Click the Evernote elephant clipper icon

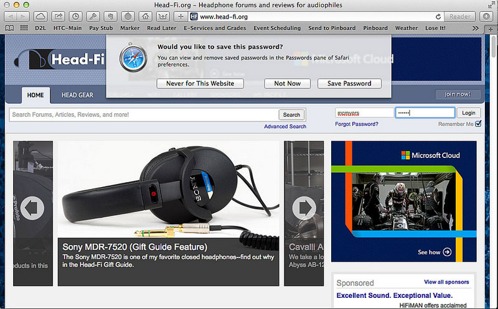pos(111,17)
